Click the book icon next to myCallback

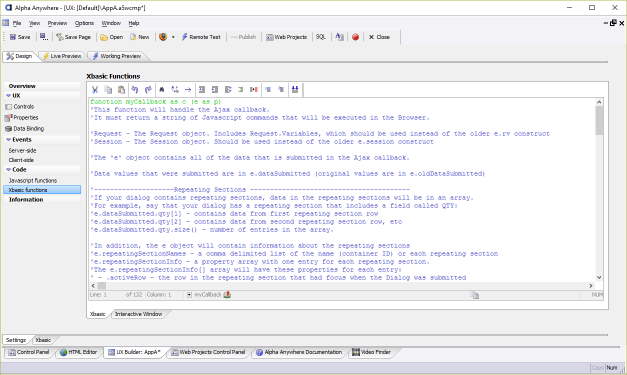227,294
